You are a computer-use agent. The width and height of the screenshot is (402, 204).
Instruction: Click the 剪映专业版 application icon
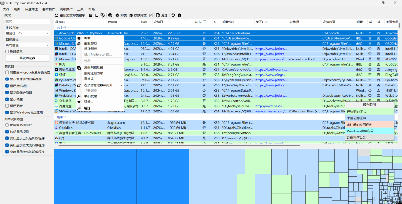57,69
